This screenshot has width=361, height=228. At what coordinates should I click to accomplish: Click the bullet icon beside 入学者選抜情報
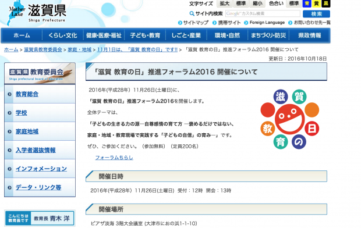pos(9,150)
